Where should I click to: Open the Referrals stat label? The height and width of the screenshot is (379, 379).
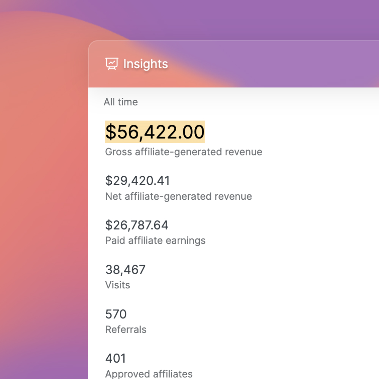126,329
